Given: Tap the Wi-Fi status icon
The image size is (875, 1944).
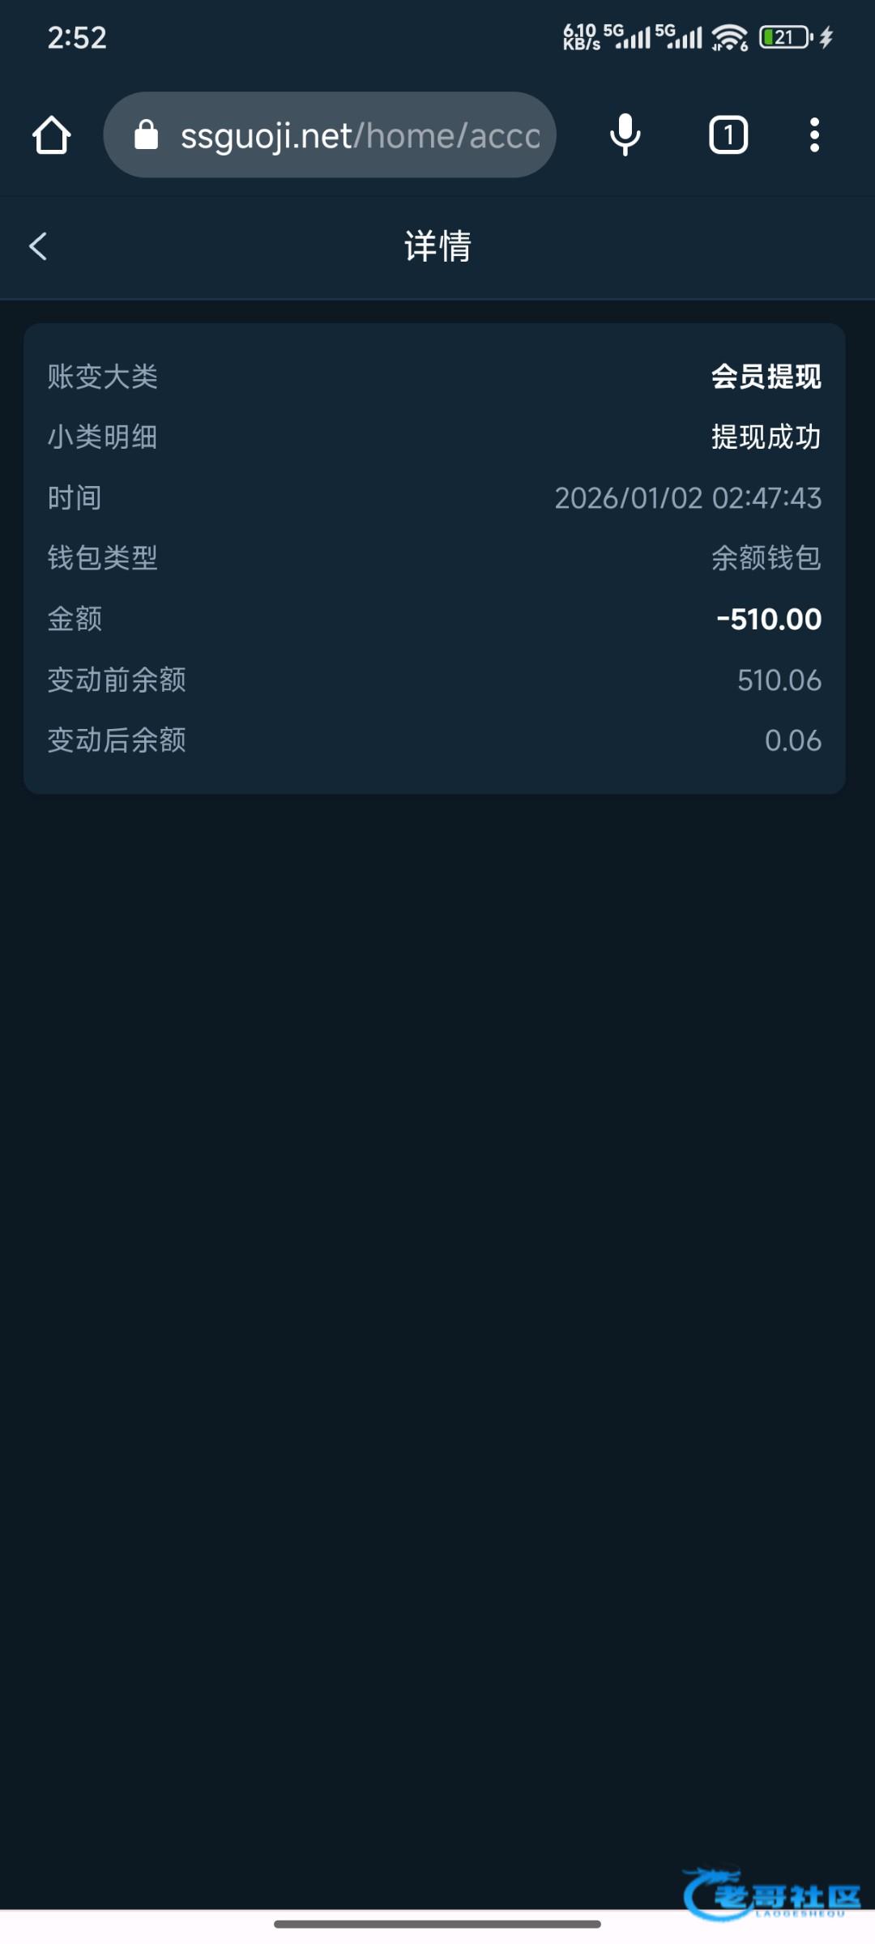Looking at the screenshot, I should (x=729, y=37).
